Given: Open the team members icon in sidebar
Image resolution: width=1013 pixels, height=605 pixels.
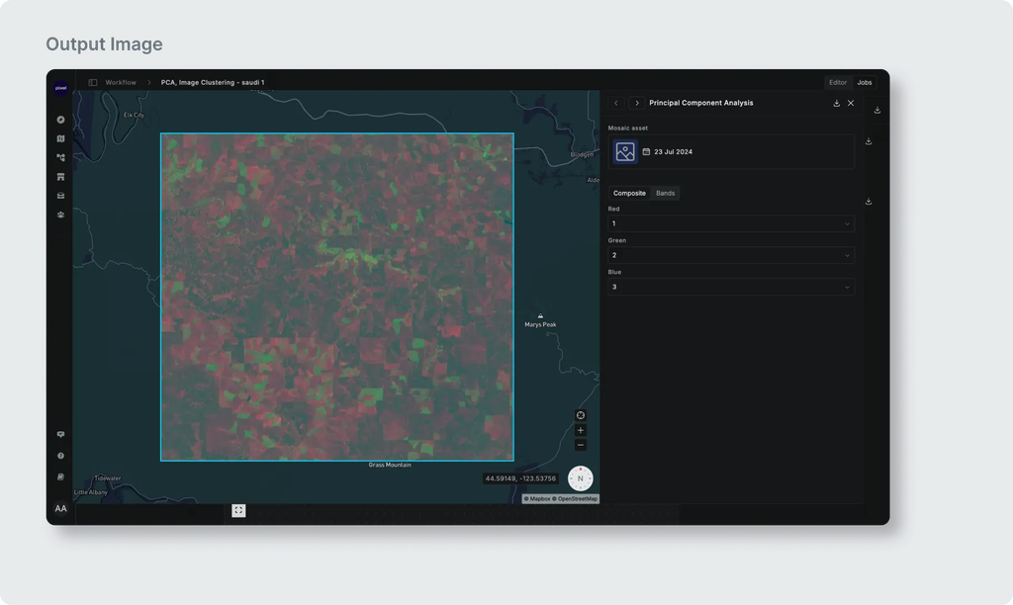Looking at the screenshot, I should (x=60, y=215).
